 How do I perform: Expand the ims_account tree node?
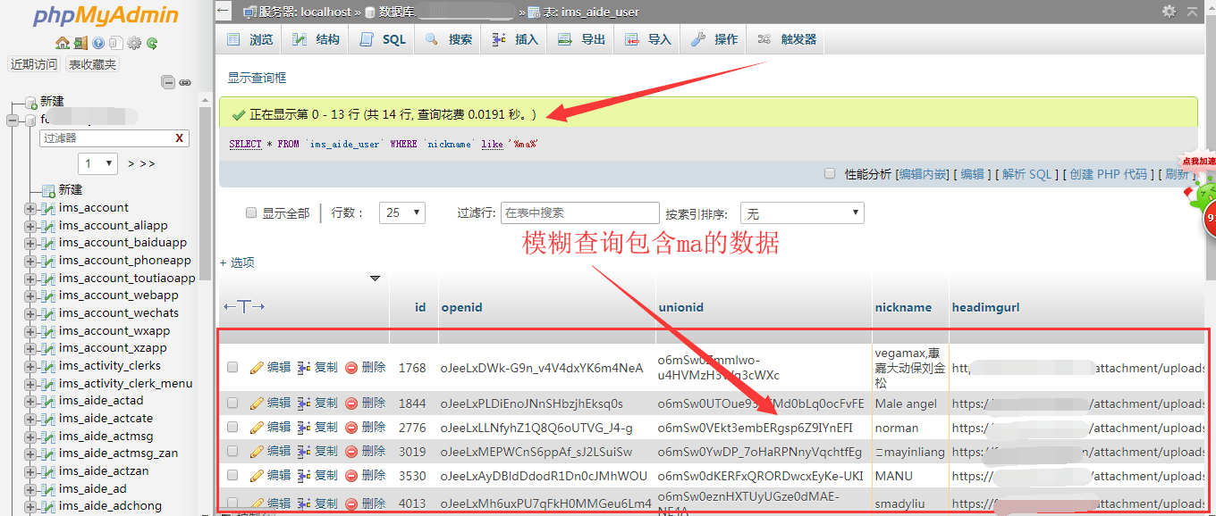tap(30, 208)
